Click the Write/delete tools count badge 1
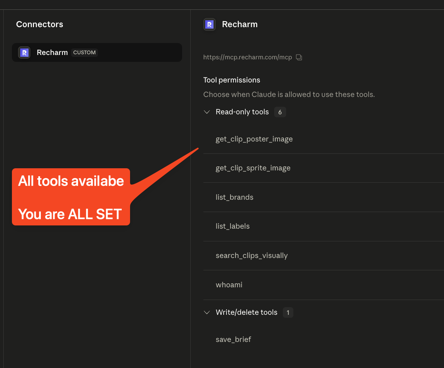This screenshot has width=444, height=368. click(x=288, y=313)
